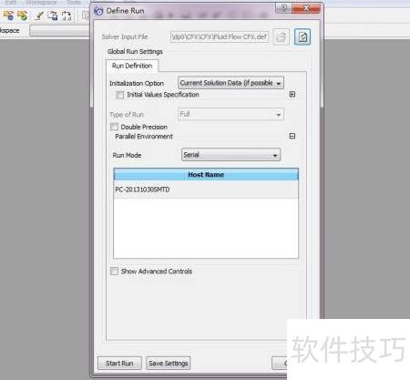Open the Workspace menu in menu bar
This screenshot has width=410, height=380.
[41, 3]
